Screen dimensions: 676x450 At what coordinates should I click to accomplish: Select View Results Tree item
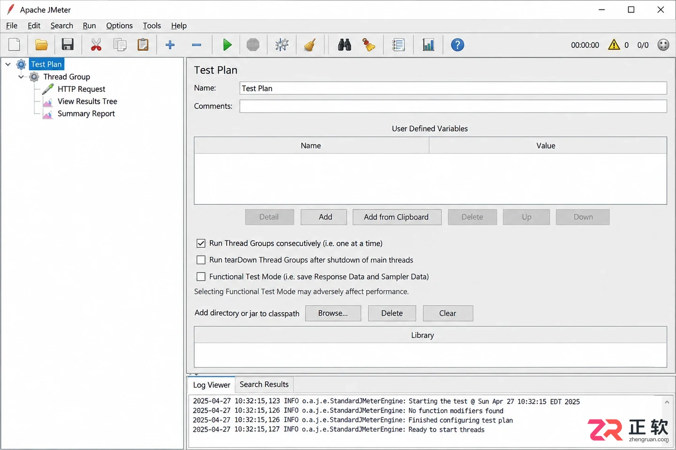(87, 101)
